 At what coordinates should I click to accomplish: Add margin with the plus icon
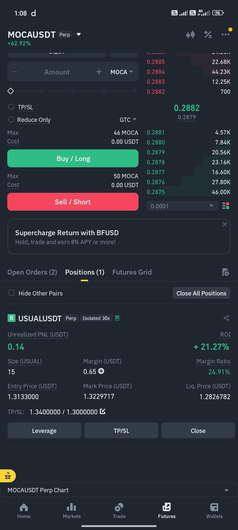(101, 371)
